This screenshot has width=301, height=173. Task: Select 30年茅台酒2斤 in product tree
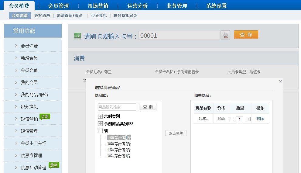[119, 144]
